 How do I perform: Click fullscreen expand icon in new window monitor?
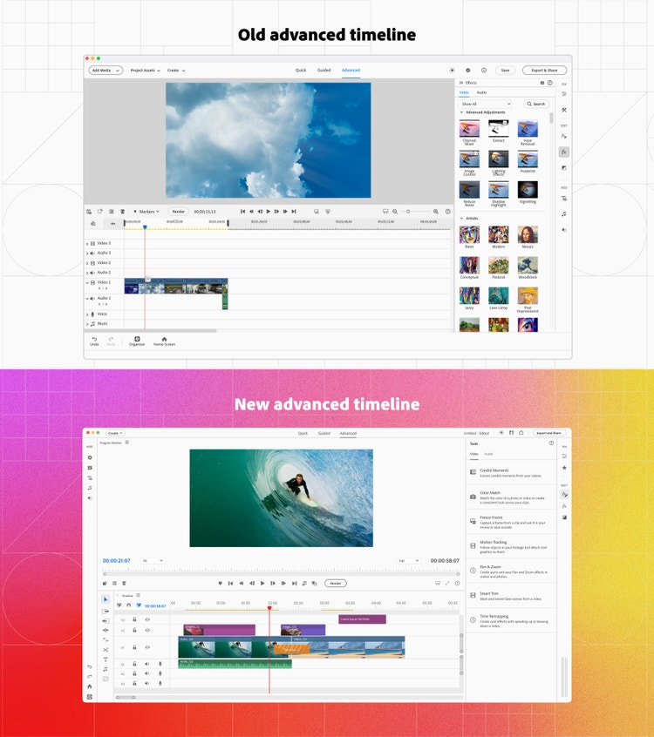coord(447,584)
